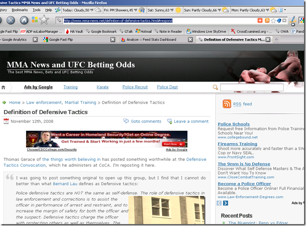Viewport: 306px width, 226px height.
Task: Open the Windows Live SkyDrive bookmark
Action: click(x=206, y=32)
